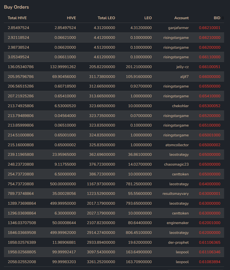Open the chaosmagic23 account row
230x270 pixels.
coord(114,164)
